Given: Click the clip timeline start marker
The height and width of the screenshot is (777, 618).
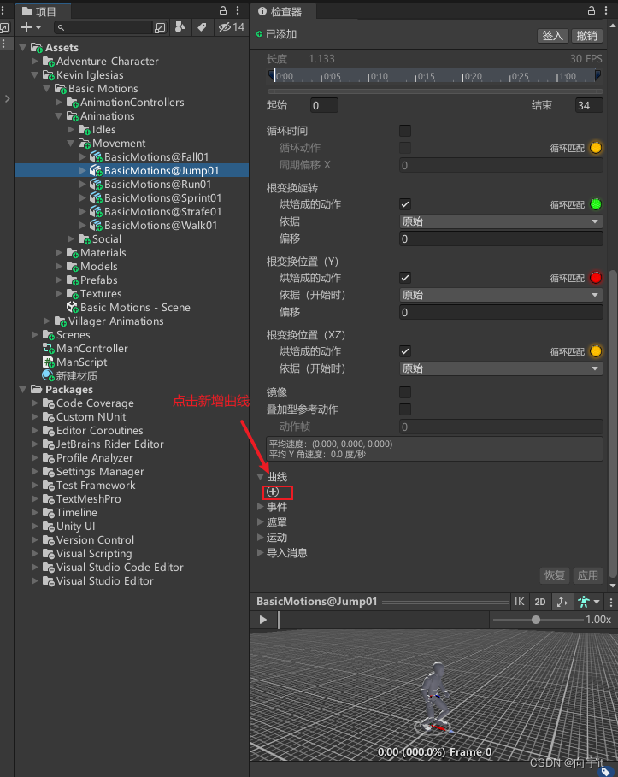Looking at the screenshot, I should pos(272,76).
